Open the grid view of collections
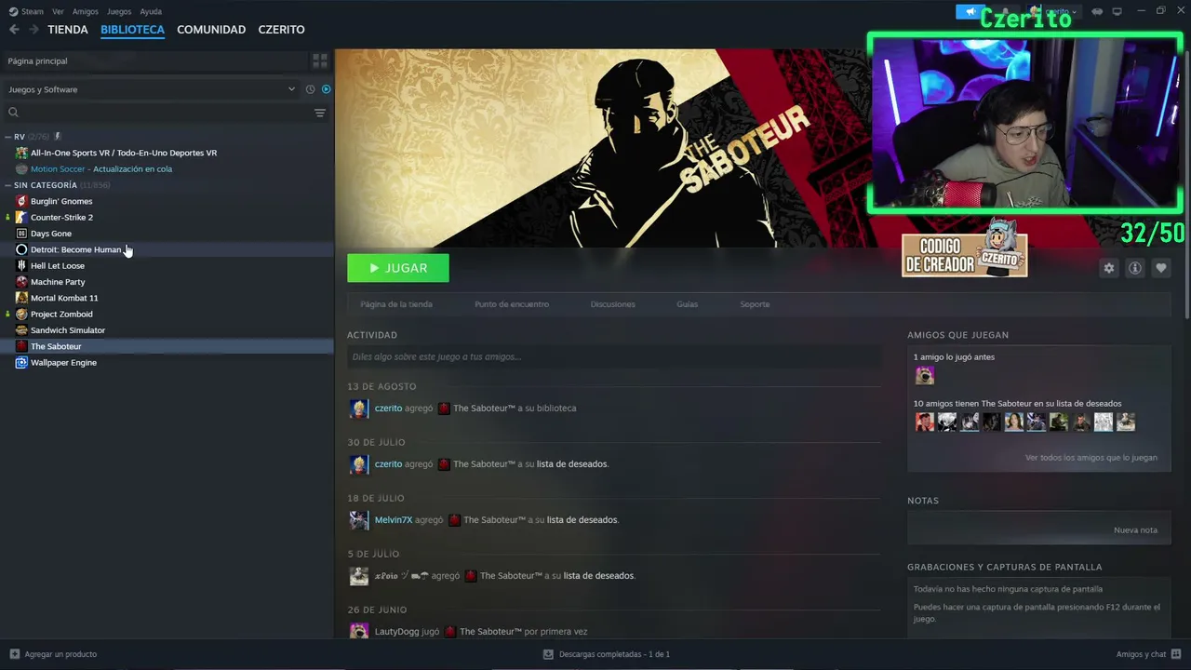The height and width of the screenshot is (670, 1191). click(x=320, y=60)
